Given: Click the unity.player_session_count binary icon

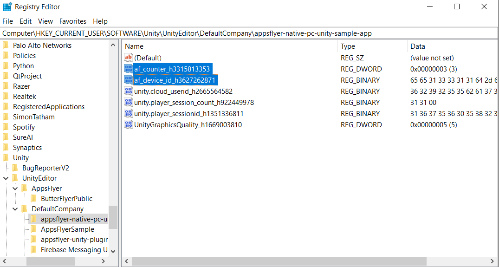Looking at the screenshot, I should click(x=128, y=102).
